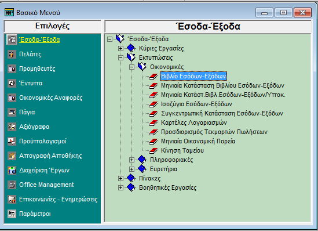Click the open book icon beside Οικονομικές

142,67
